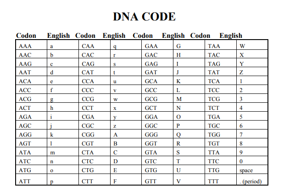288x194 pixels.
Task: Select the '. (period)' cell
Action: (251, 181)
